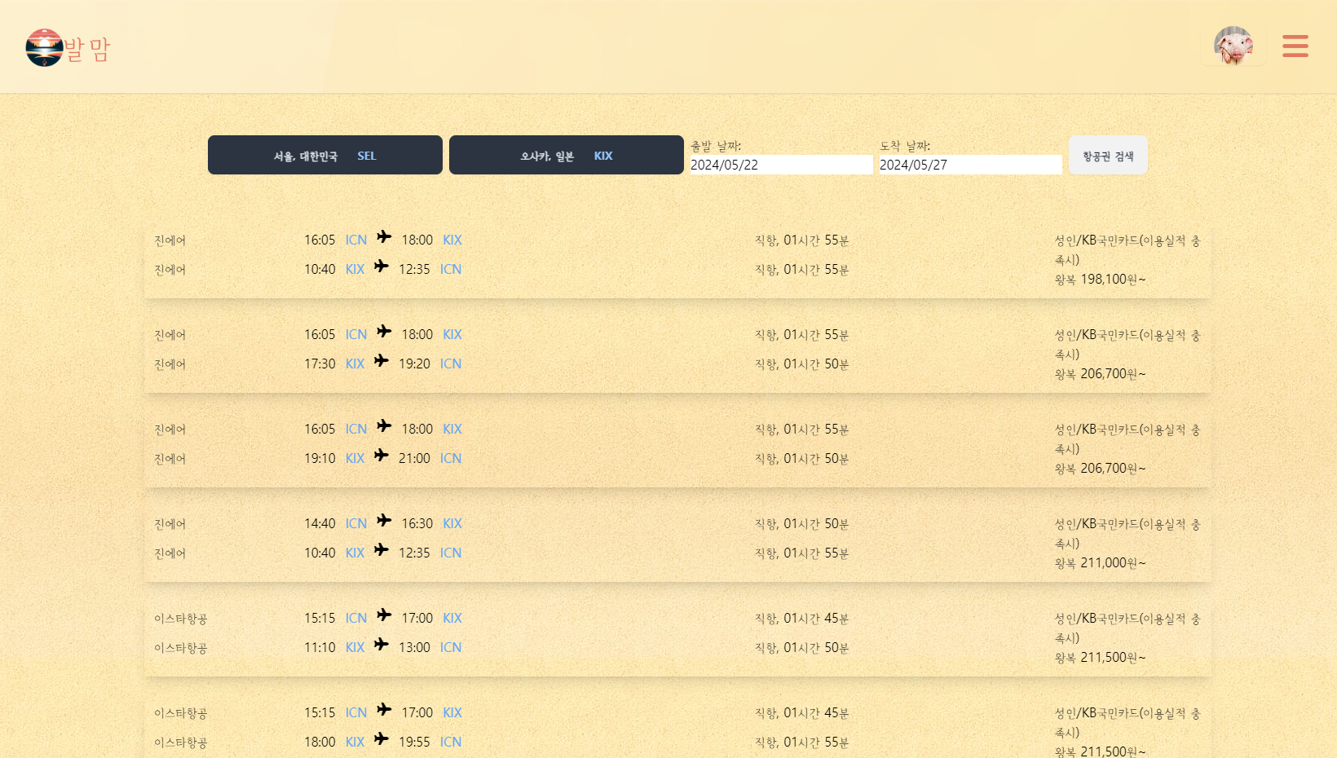
Task: Select the destination city button KIX
Action: tap(567, 155)
